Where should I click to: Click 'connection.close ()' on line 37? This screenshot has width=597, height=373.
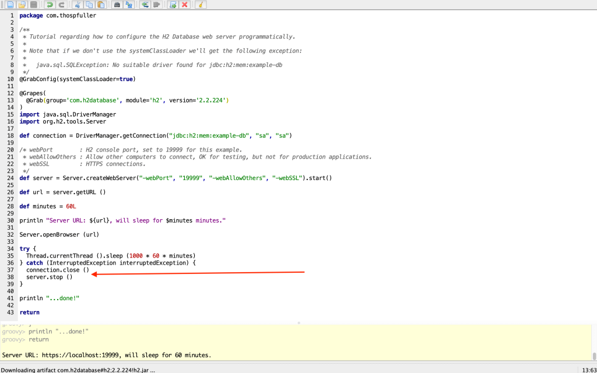click(58, 270)
